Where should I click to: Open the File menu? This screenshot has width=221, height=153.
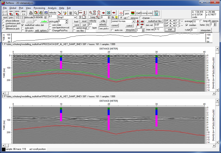(5, 8)
